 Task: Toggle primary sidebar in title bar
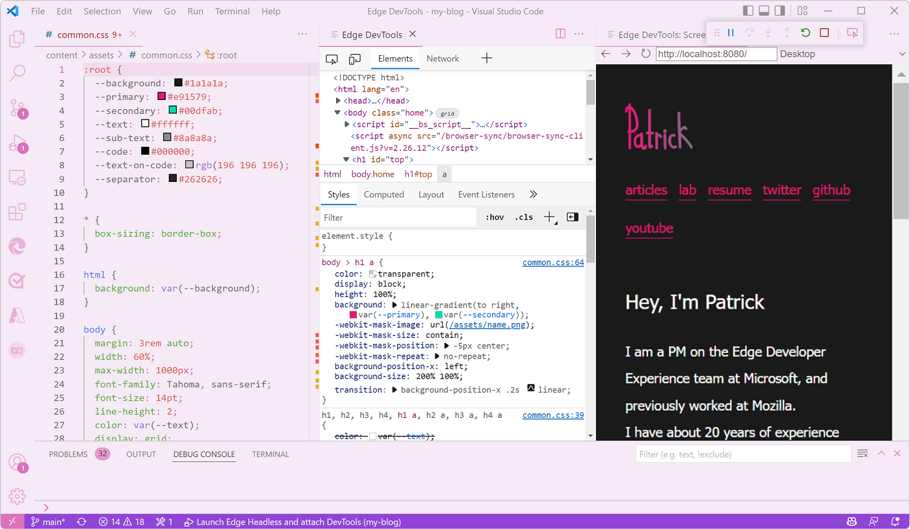[748, 11]
